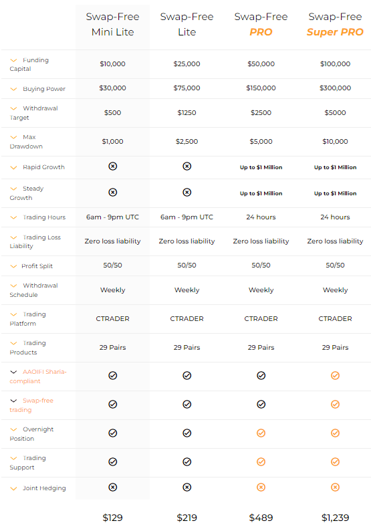
Task: Click the $1,239 Super PRO price
Action: [336, 518]
